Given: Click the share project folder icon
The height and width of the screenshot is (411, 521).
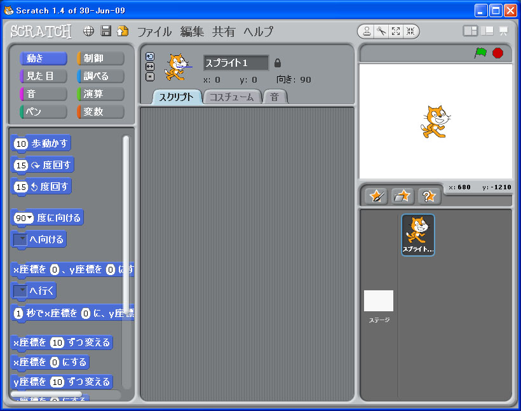Looking at the screenshot, I should point(123,31).
